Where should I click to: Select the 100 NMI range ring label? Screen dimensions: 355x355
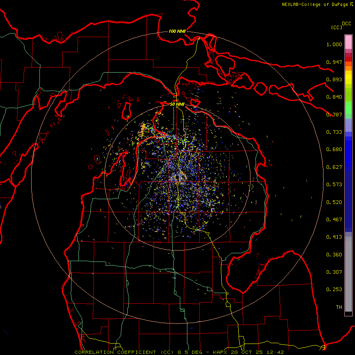(177, 31)
